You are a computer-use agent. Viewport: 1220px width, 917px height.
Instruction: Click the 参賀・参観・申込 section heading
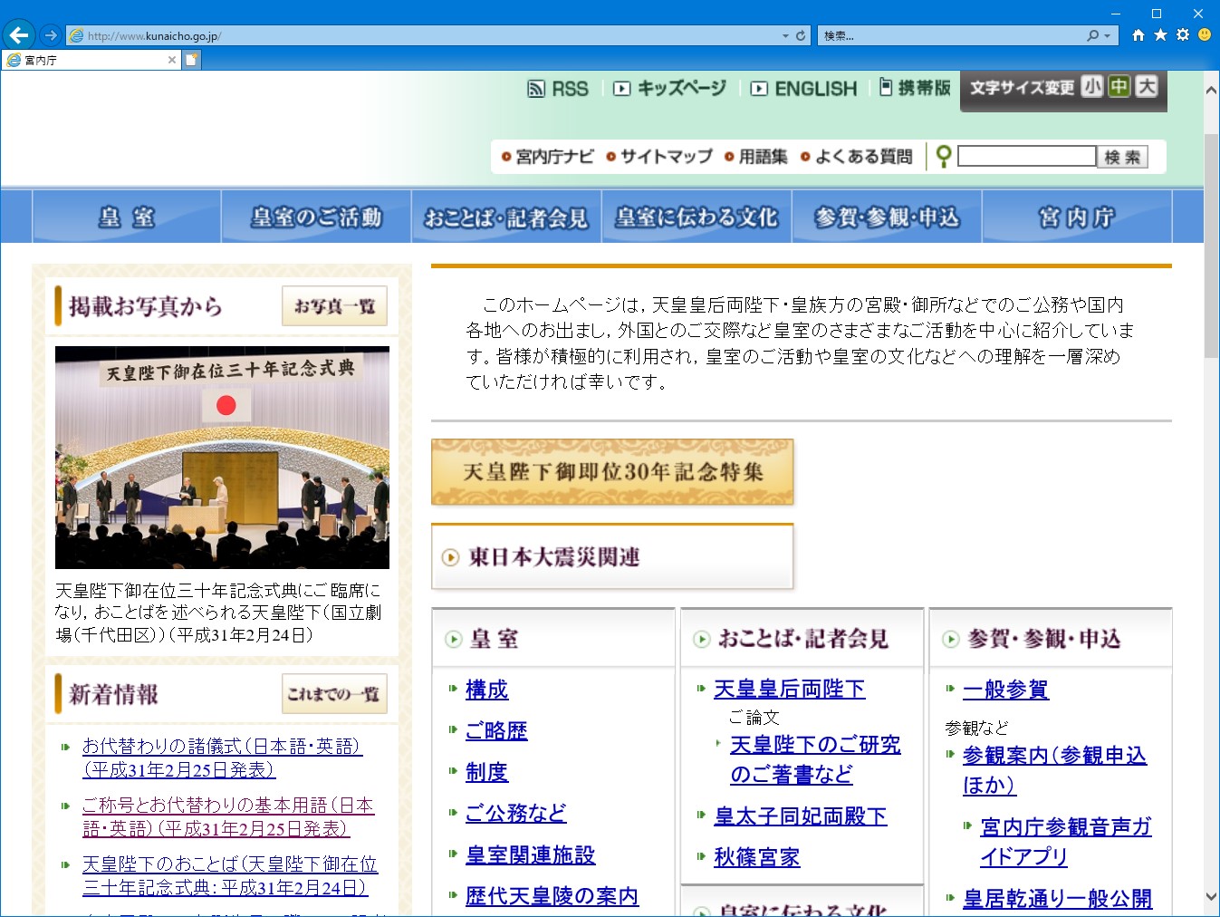click(x=1044, y=639)
